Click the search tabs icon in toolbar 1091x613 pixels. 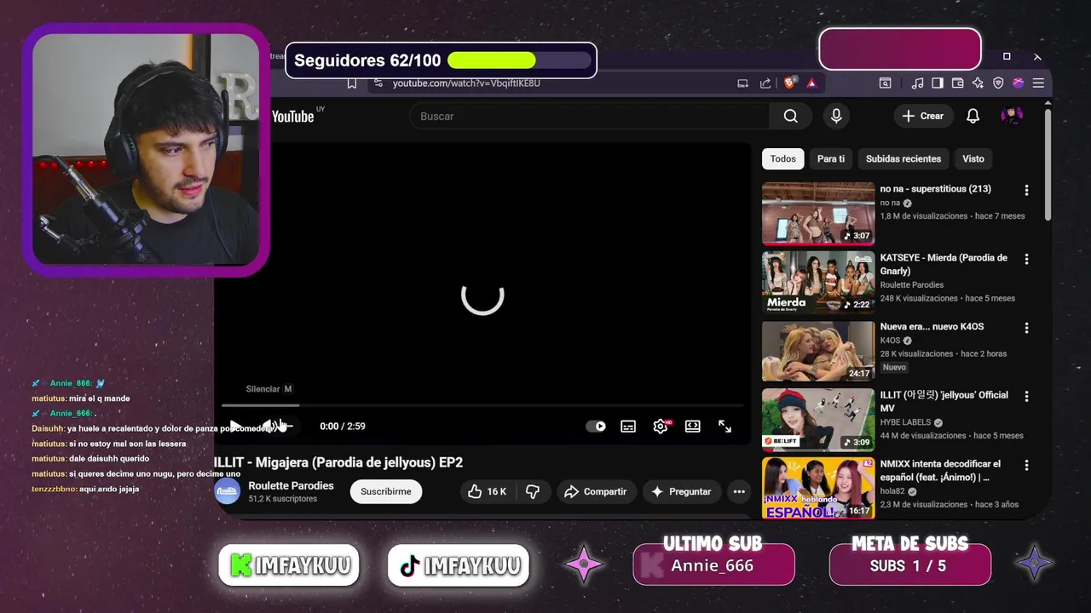(x=886, y=83)
